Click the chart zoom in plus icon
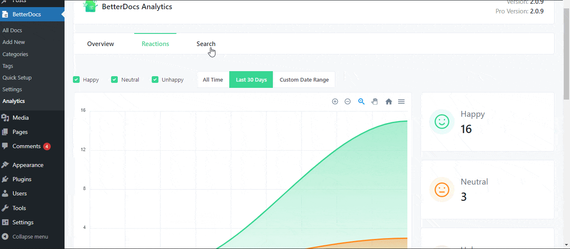Screen dimensions: 570x249 (335, 101)
